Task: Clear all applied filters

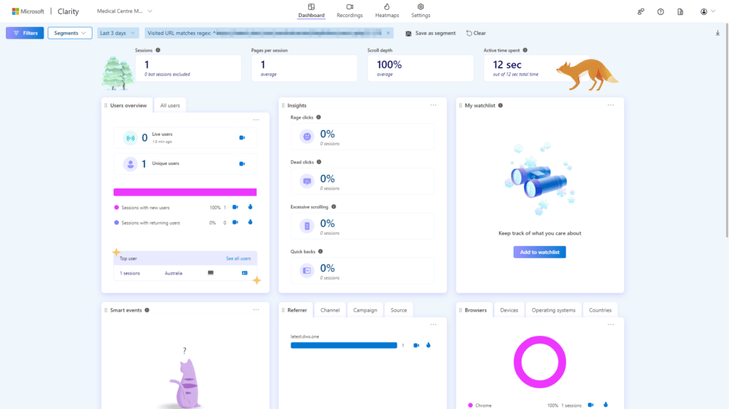Action: click(476, 33)
